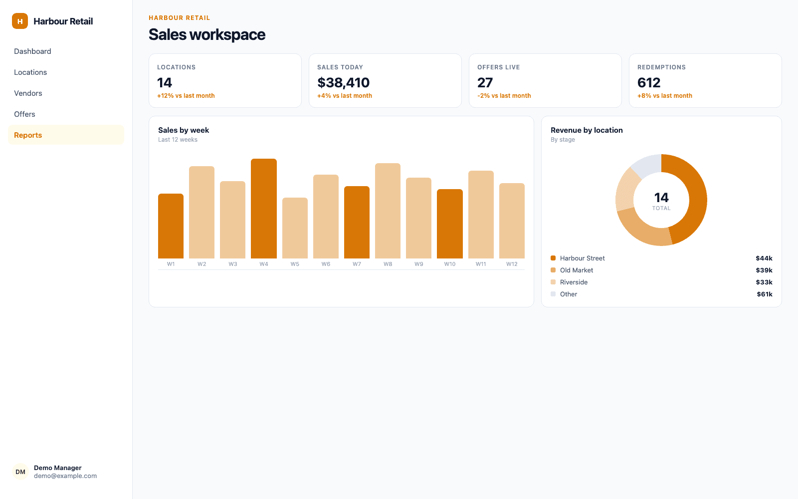Select the tallest W4 bar
The height and width of the screenshot is (499, 798).
(264, 209)
